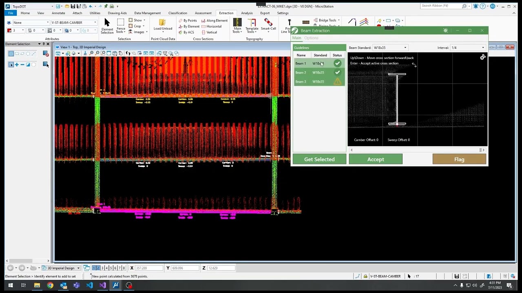Open the Options tab in Beam Extraction

pos(311,38)
